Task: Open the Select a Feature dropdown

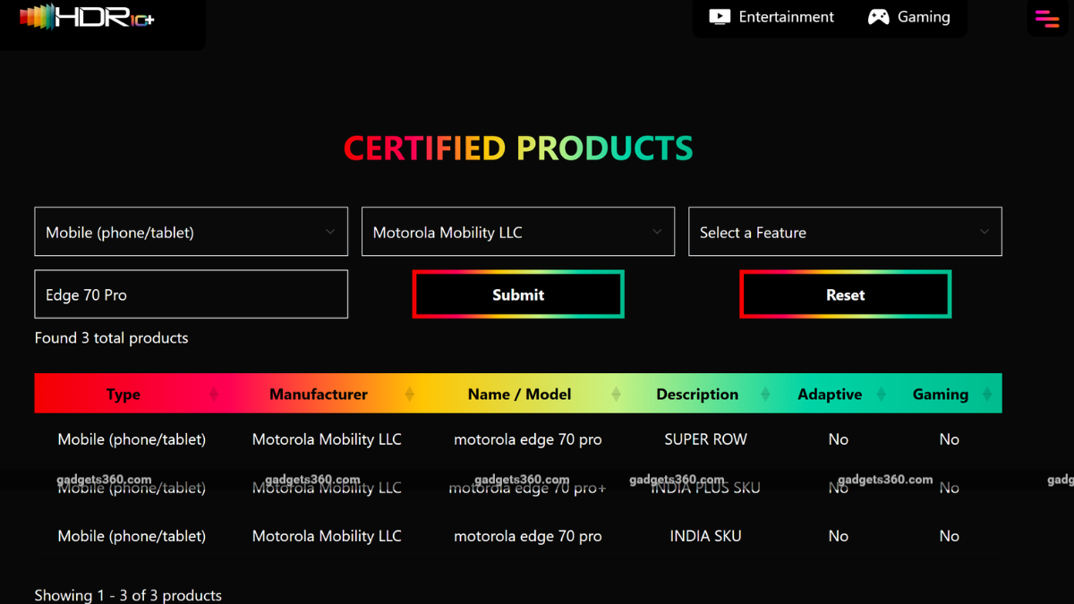Action: 844,232
